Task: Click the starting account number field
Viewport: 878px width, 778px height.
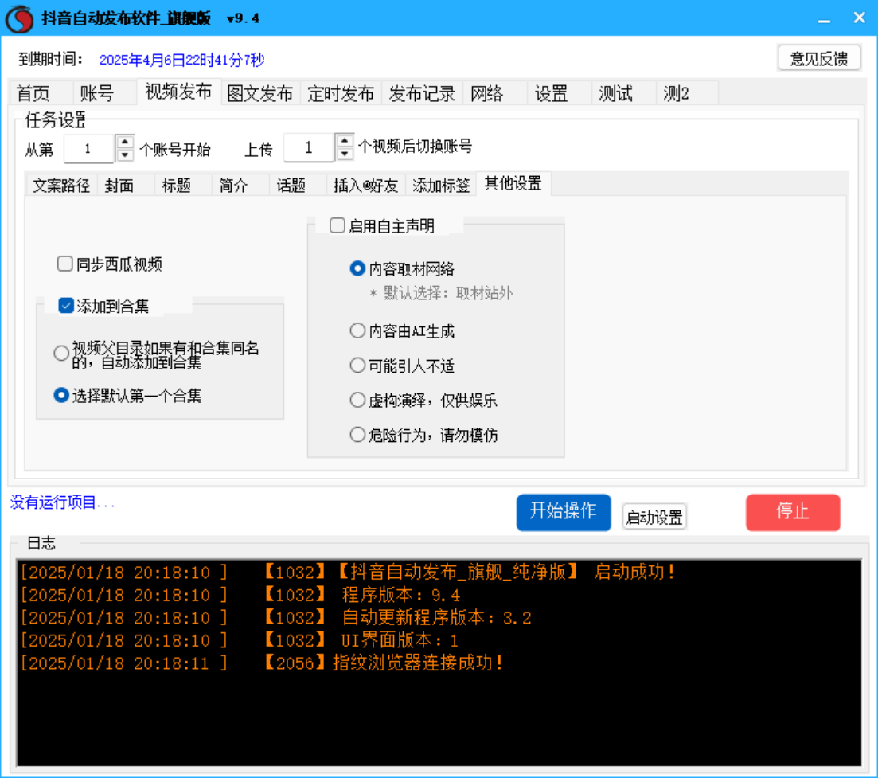Action: click(x=89, y=149)
